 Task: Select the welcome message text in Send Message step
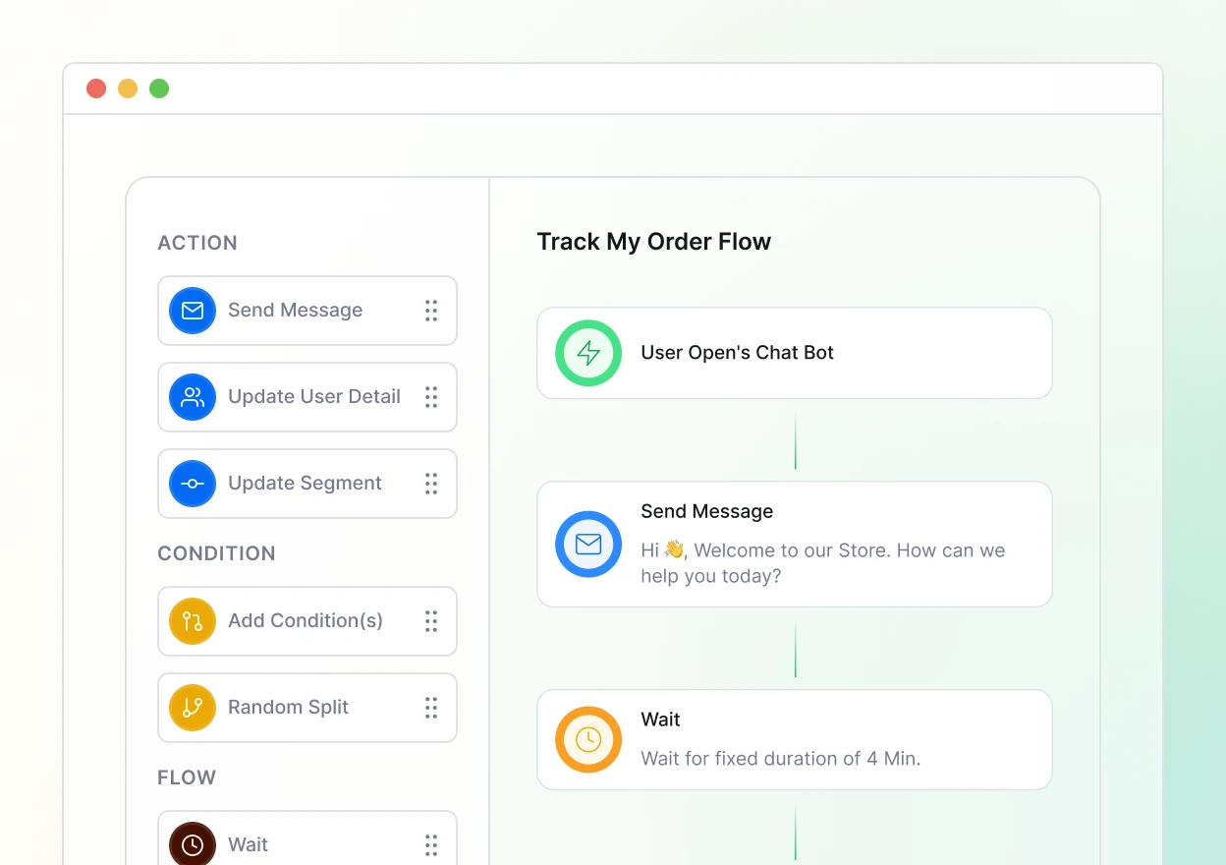pyautogui.click(x=822, y=563)
